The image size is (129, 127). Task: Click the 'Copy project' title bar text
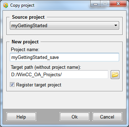pos(22,5)
